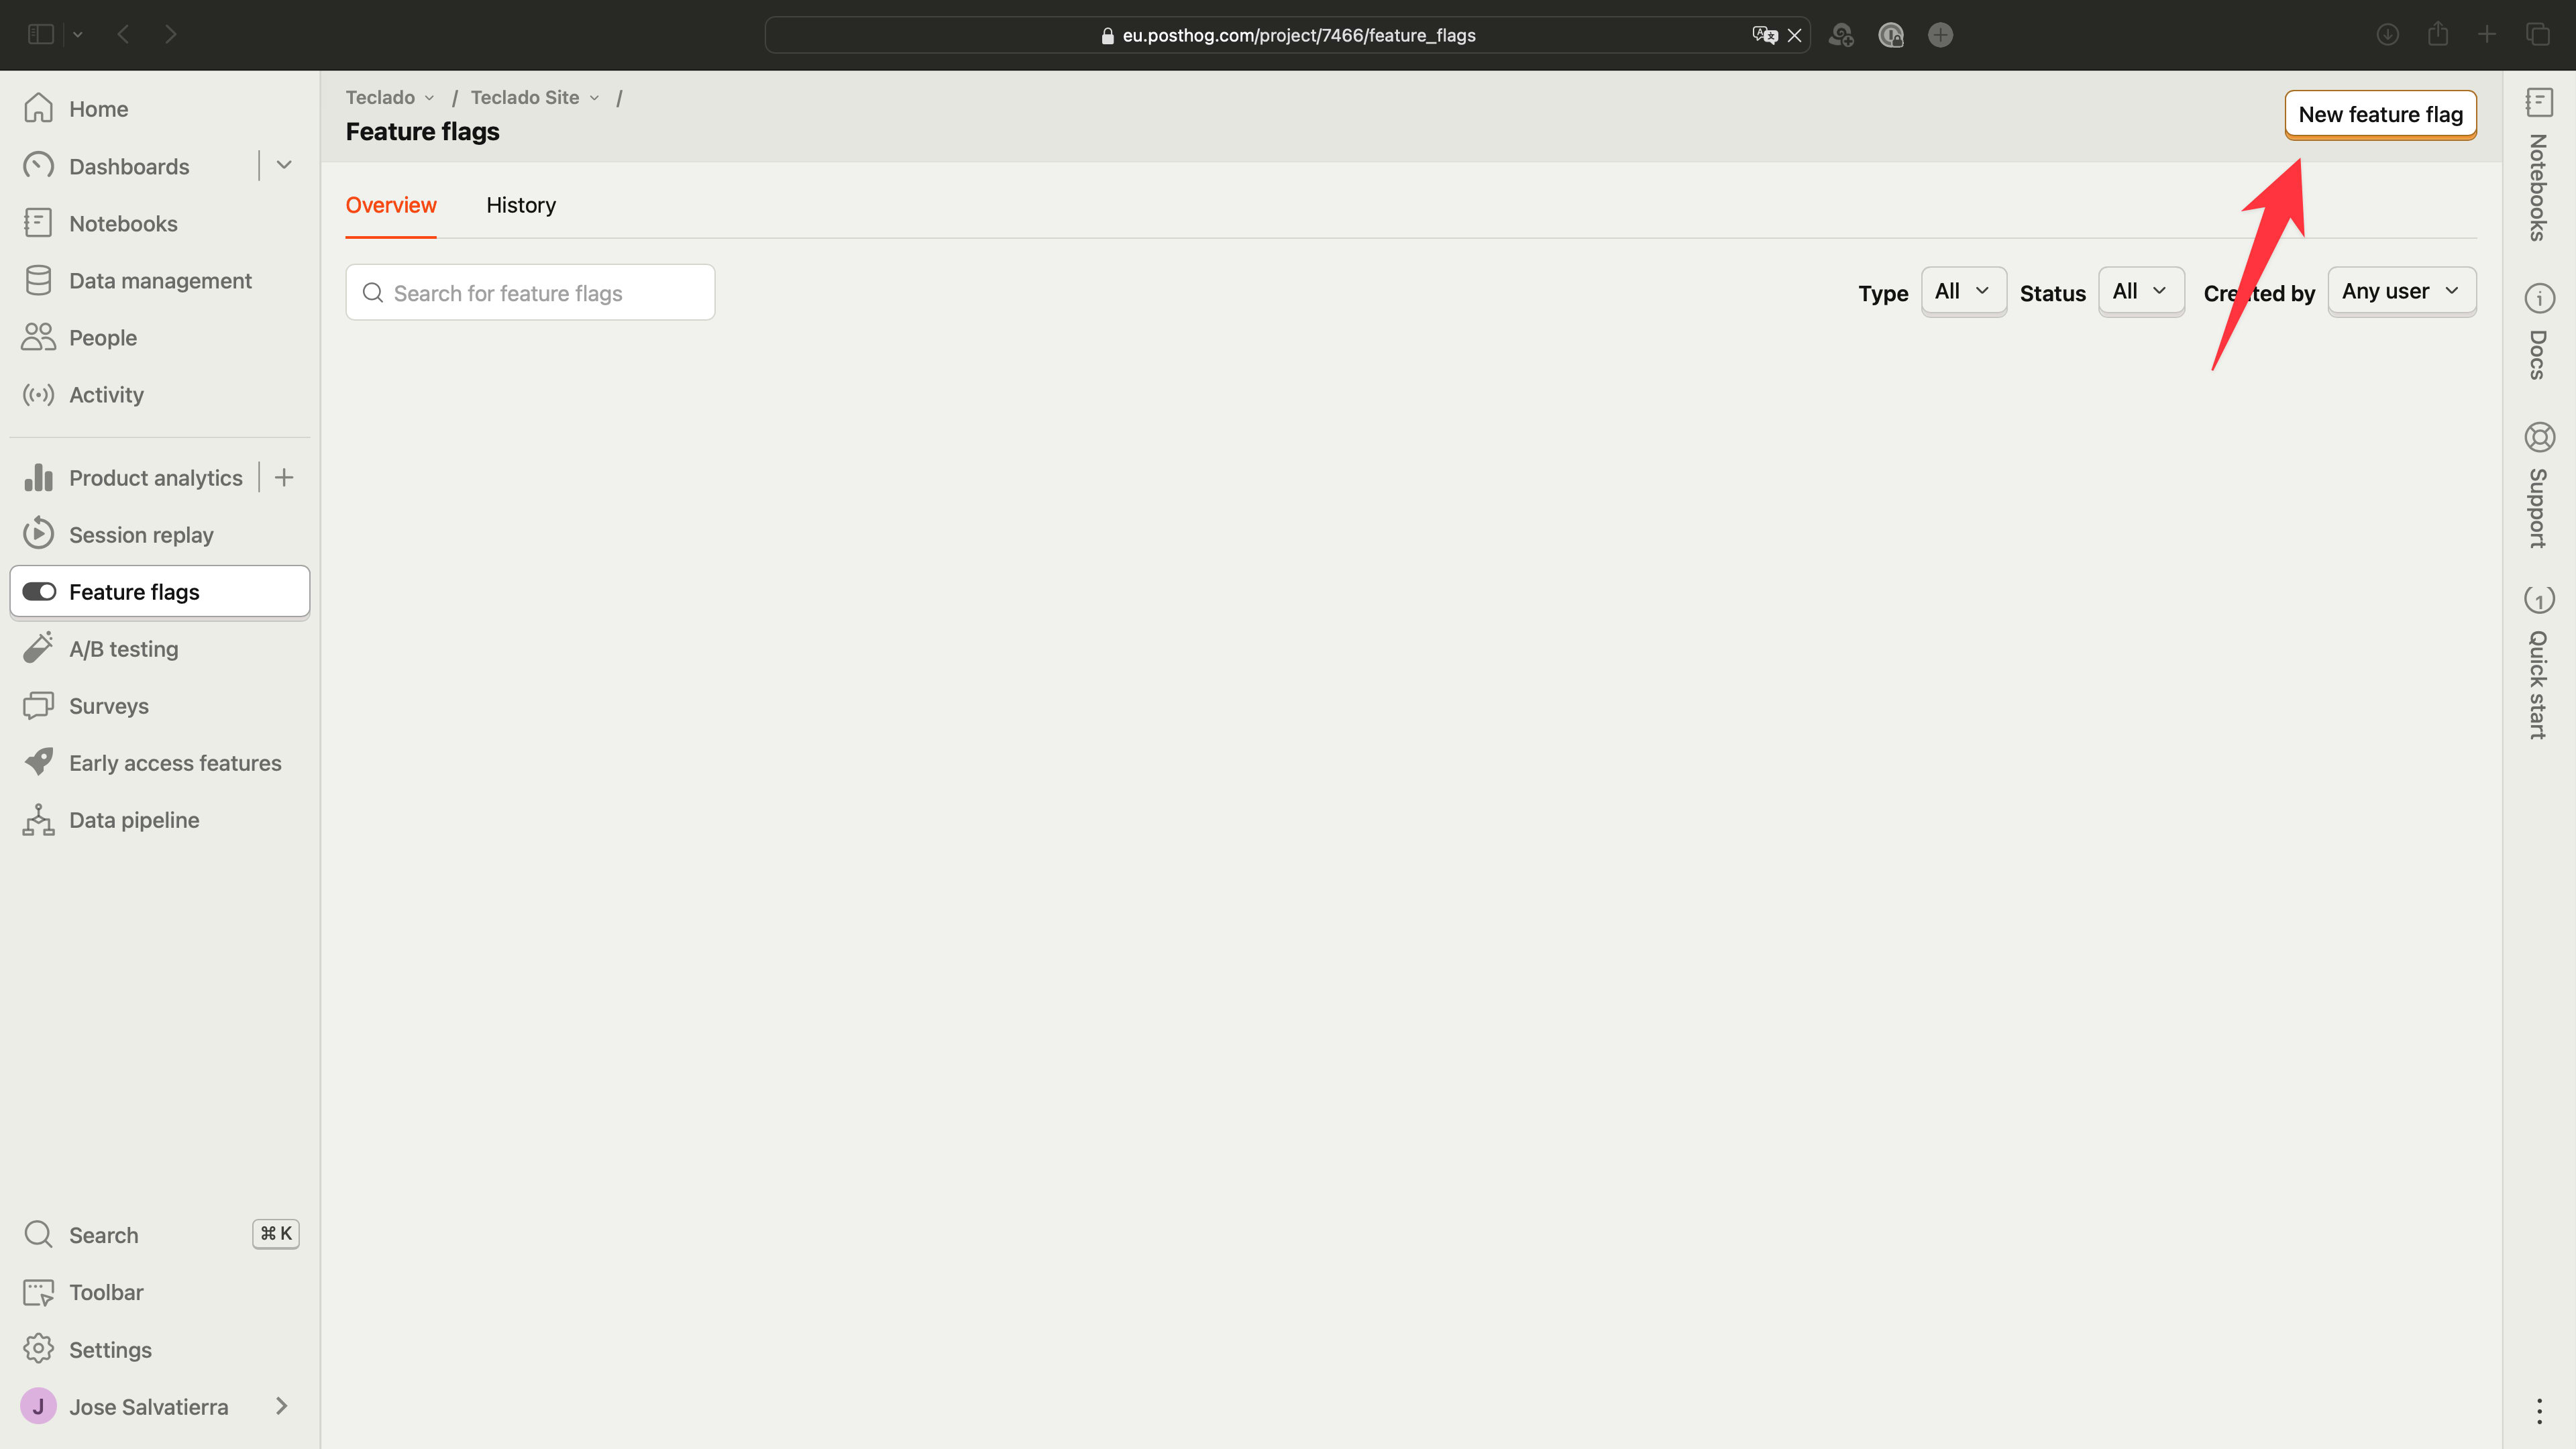
Task: Click the feature flags search input
Action: pyautogui.click(x=529, y=292)
